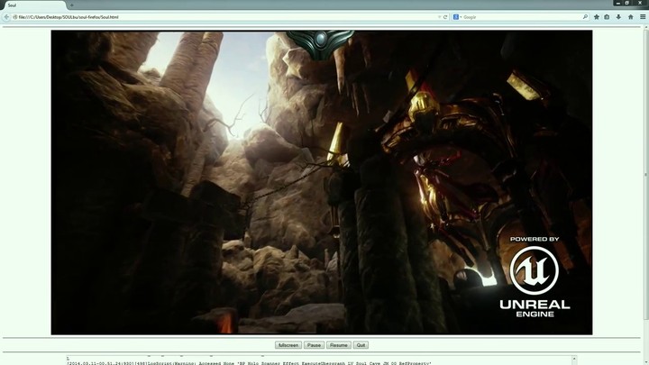Viewport: 649px width, 365px height.
Task: Open the search engine selector dropdown
Action: [x=457, y=17]
